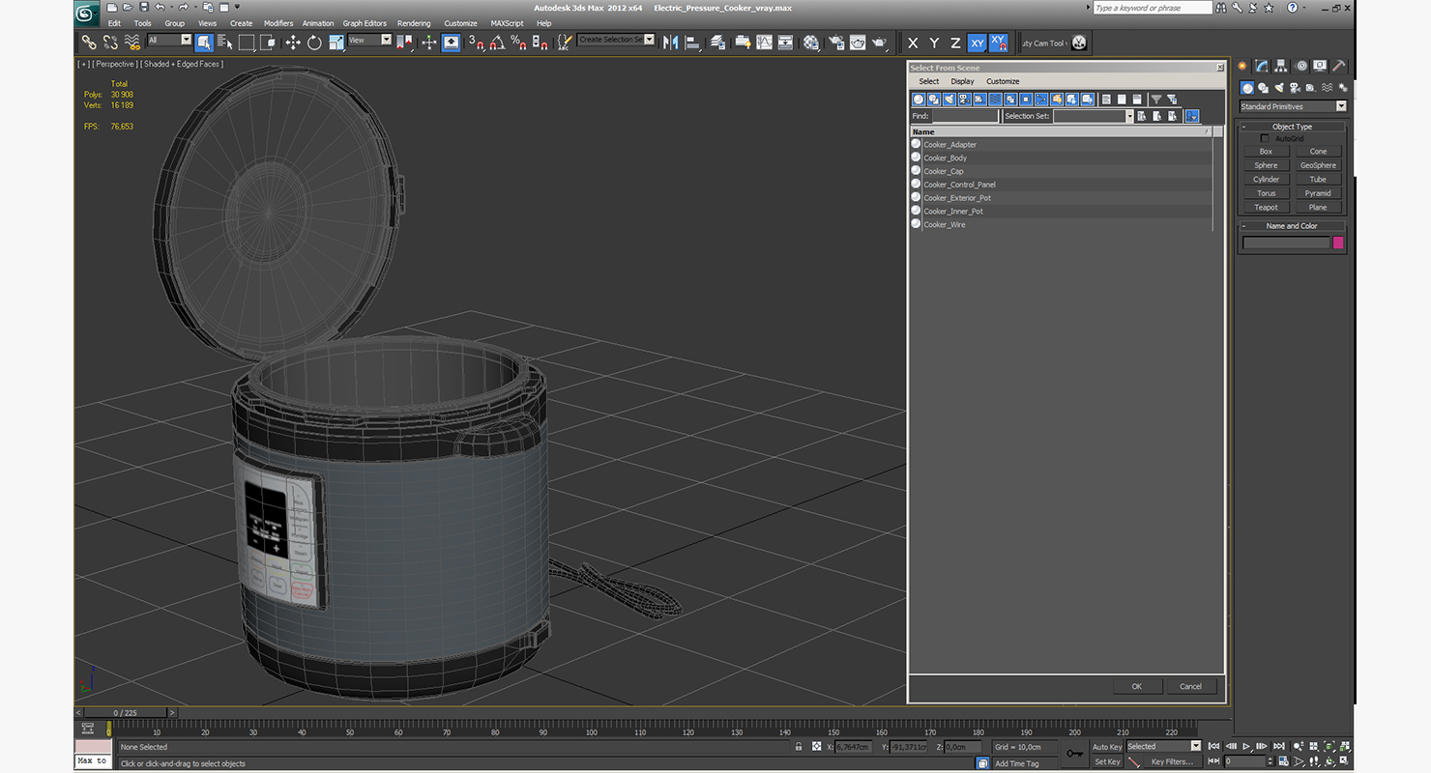
Task: Toggle Spinner Snap in main toolbar
Action: (x=540, y=43)
